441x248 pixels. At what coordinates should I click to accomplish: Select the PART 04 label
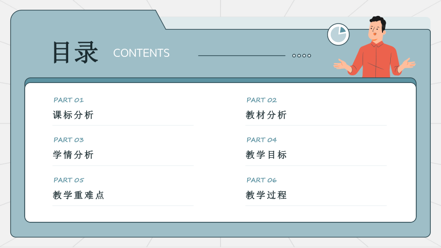(x=262, y=140)
